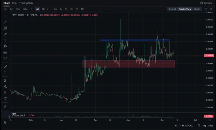Image resolution: width=216 pixels, height=130 pixels.
Task: Select the blue horizontal resistance line
Action: click(135, 40)
